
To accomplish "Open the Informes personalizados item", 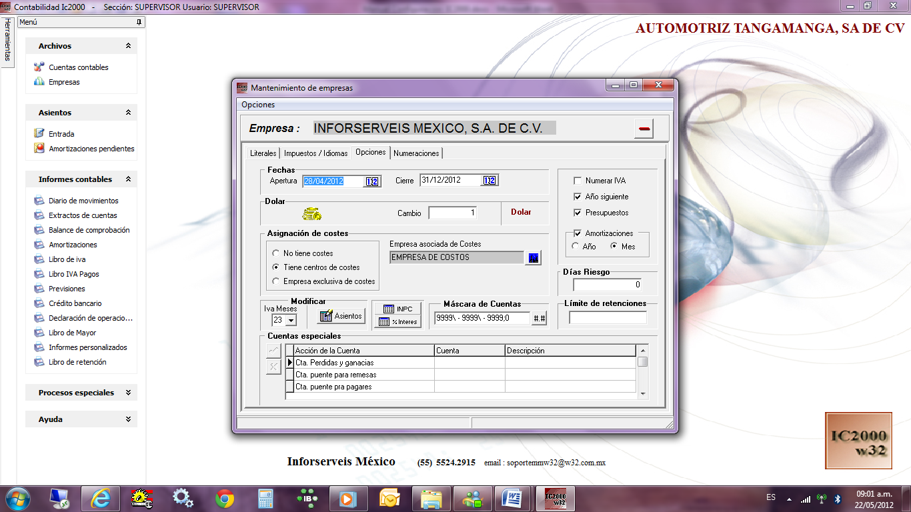I will (x=87, y=347).
